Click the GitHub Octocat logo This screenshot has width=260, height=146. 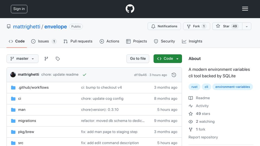[x=130, y=9]
